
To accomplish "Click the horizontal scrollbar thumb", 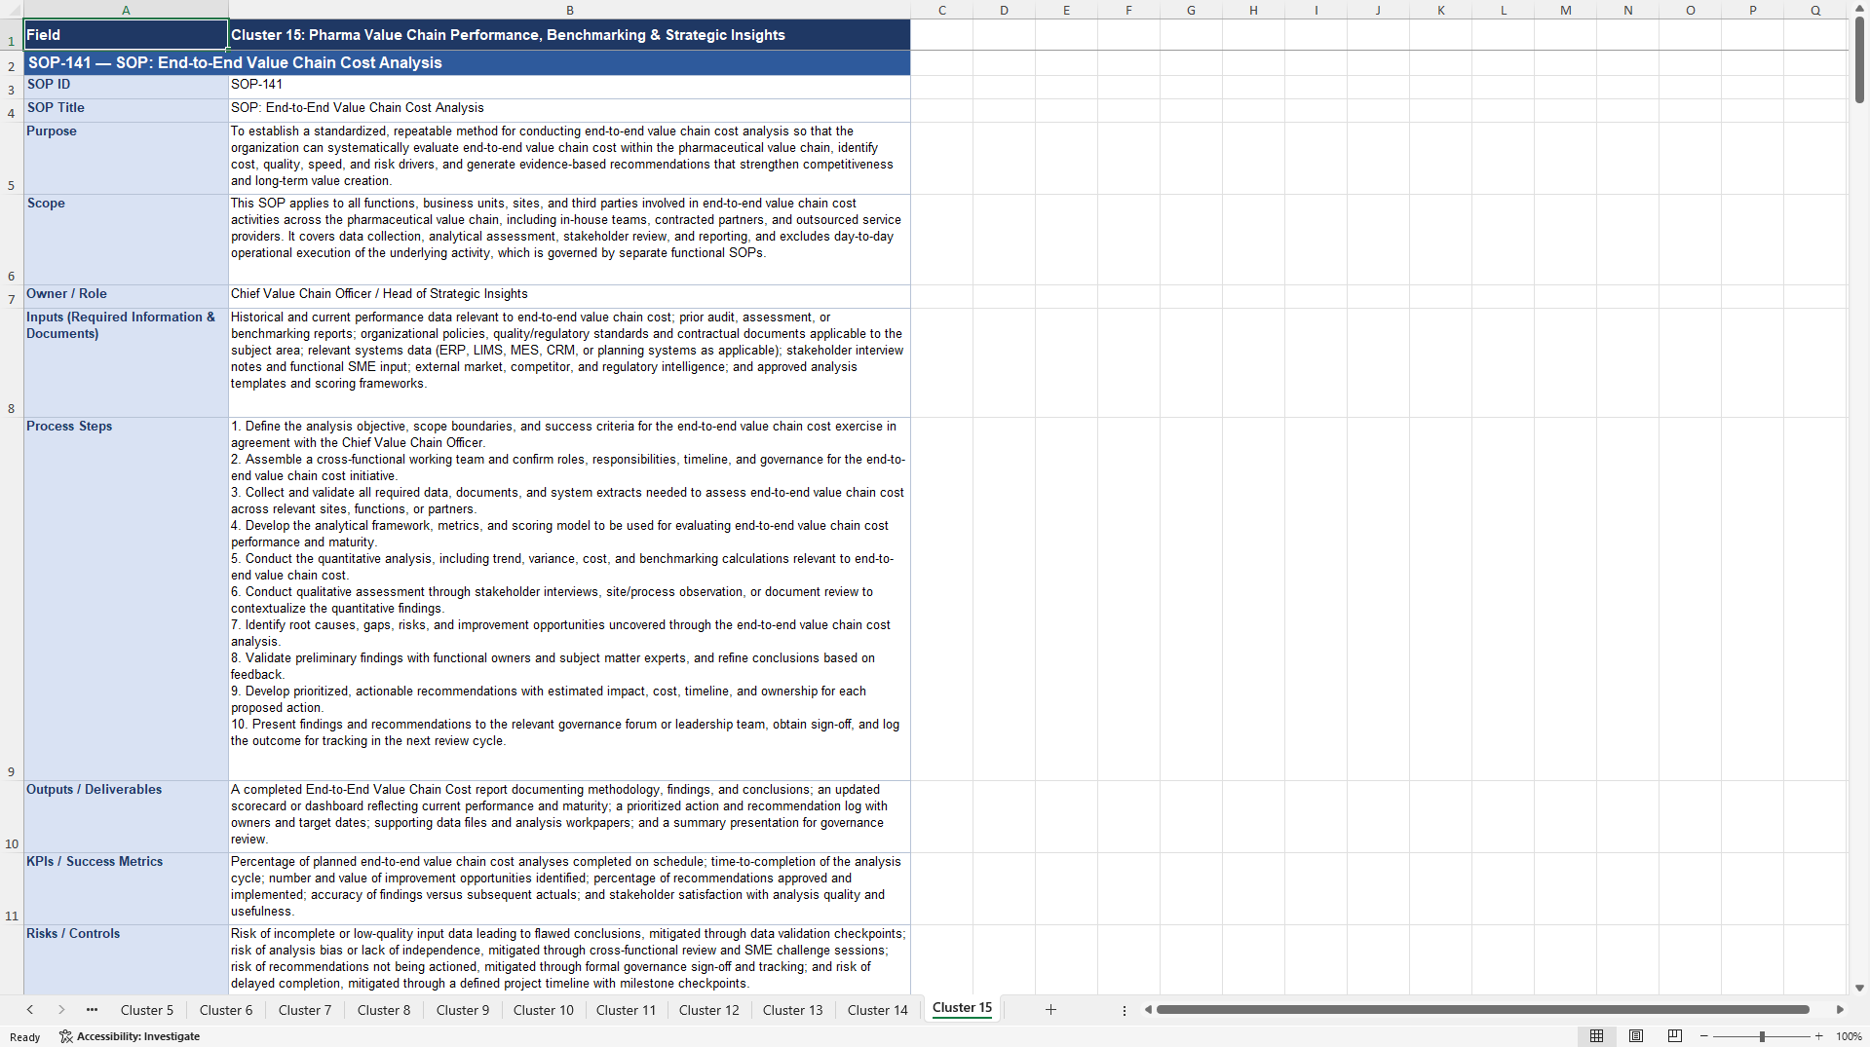I will click(x=1482, y=1010).
